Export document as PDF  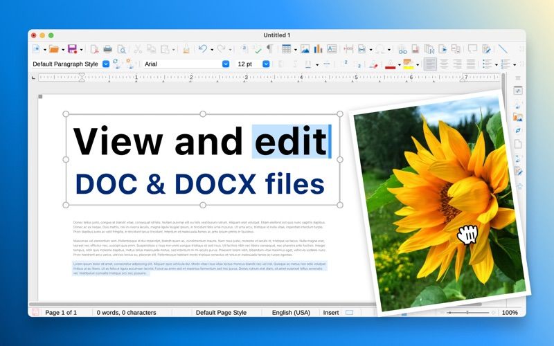point(94,49)
